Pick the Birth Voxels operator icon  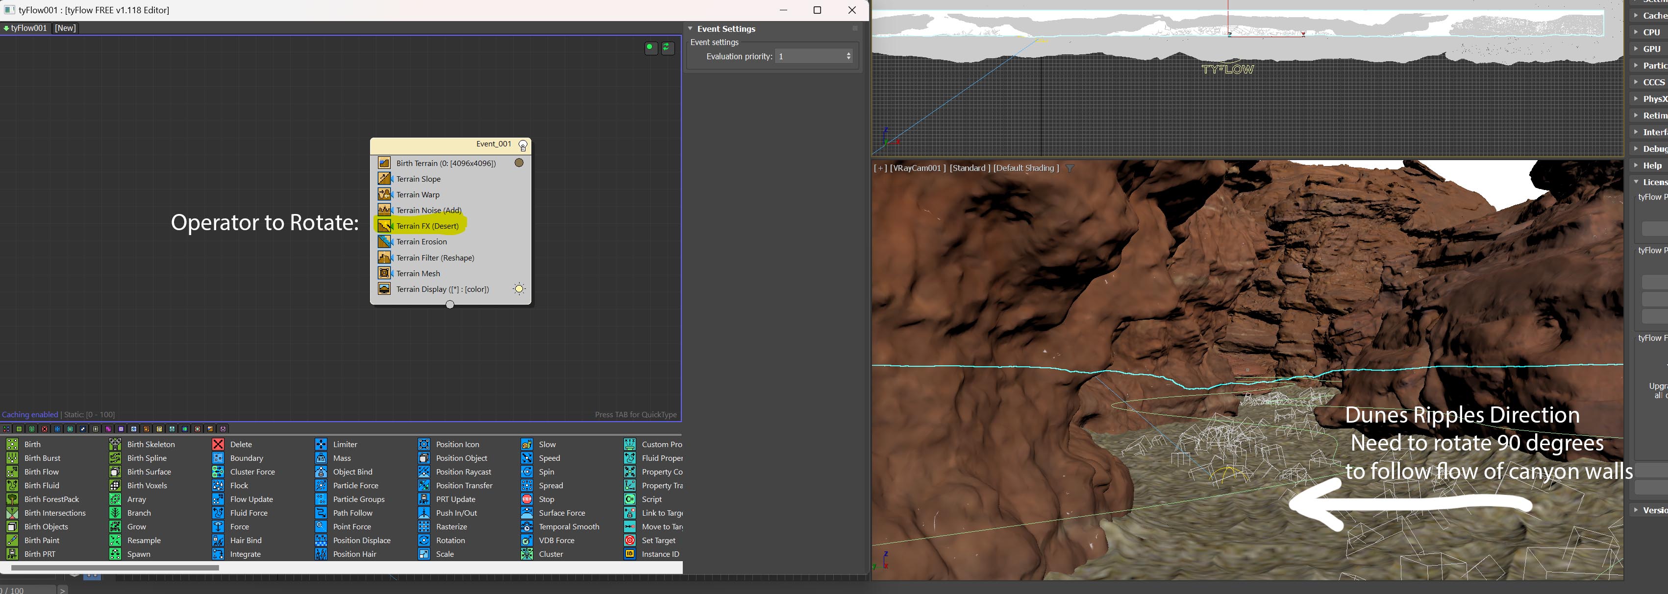tap(115, 485)
